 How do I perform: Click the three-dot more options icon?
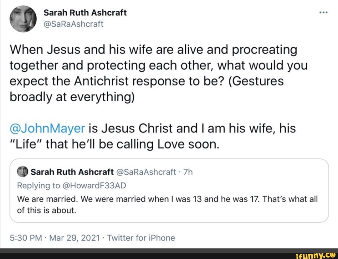323,12
